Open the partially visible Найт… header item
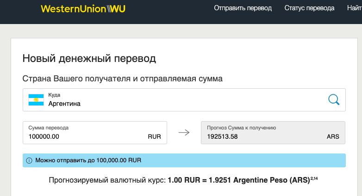Viewport: 362px width, 196px height. [355, 8]
